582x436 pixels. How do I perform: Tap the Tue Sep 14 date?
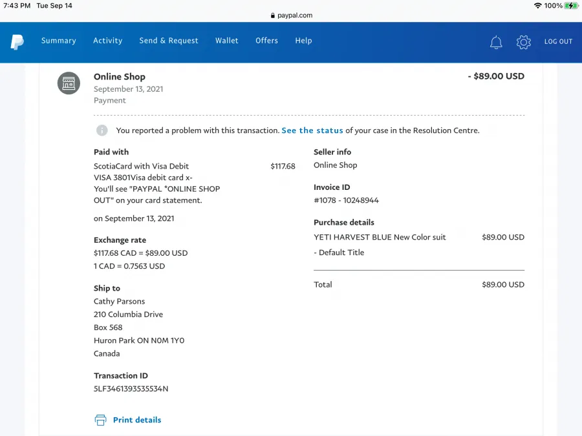click(54, 6)
